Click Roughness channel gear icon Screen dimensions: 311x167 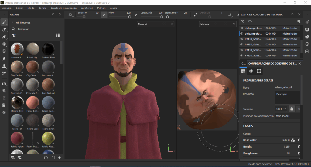[x=299, y=153]
